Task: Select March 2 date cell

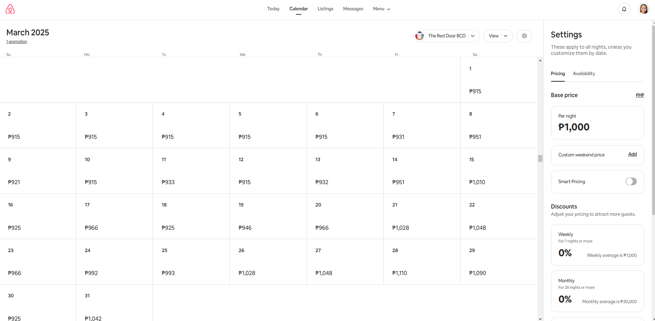Action: 38,126
